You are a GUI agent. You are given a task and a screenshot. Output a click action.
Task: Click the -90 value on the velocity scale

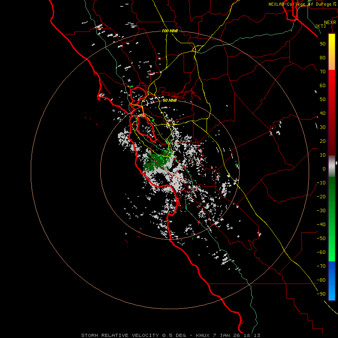pos(321,294)
